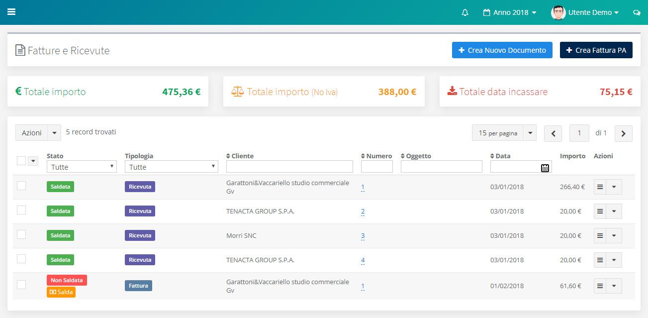Open actions menu icon for Morri SNC row
Viewport: 648px width, 318px height.
point(600,235)
